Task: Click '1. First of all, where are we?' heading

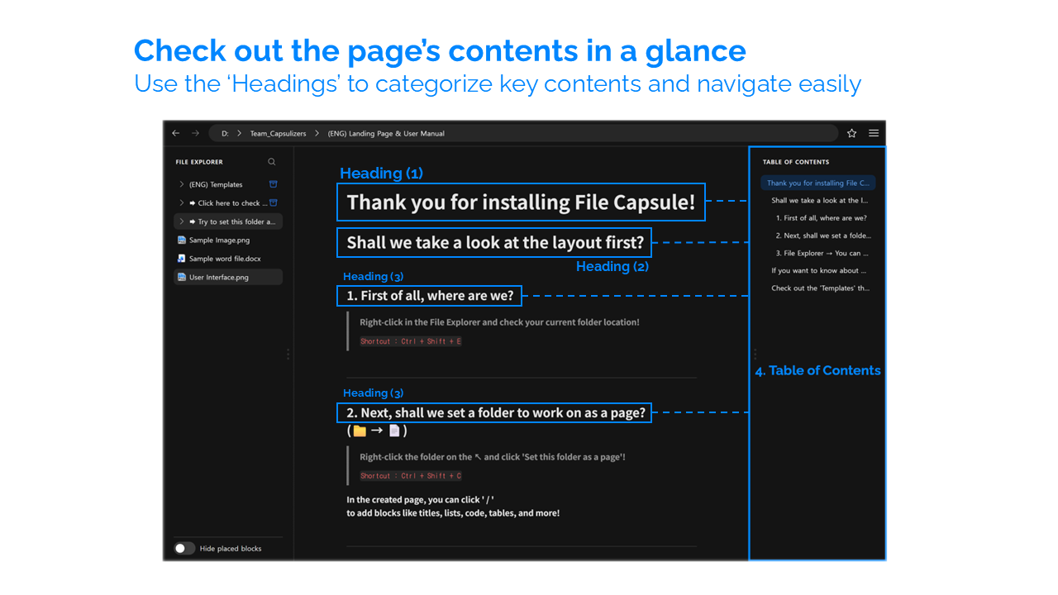Action: coord(430,295)
